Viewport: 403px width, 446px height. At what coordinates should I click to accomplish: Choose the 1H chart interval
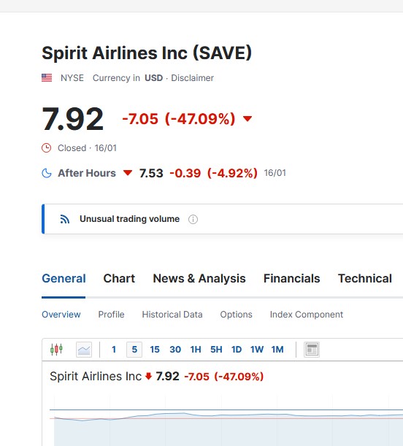point(196,350)
